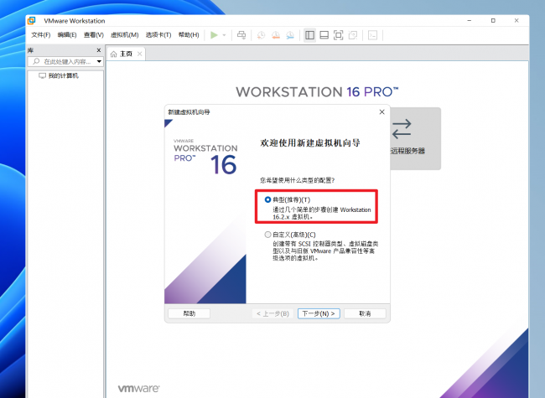Screen dimensions: 545x398
Task: Close the 新建虚拟机向导 dialog
Action: [382, 111]
